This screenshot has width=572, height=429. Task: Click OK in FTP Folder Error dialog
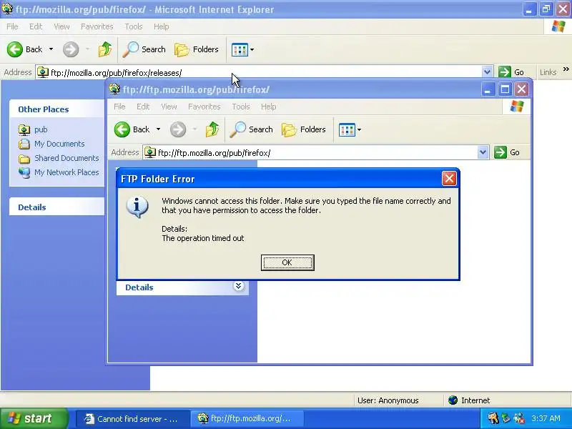[287, 262]
